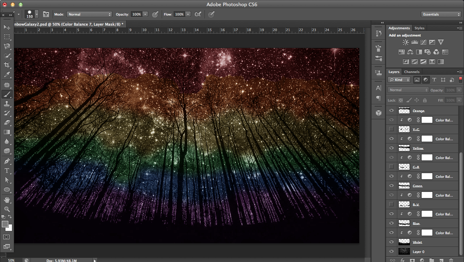The image size is (464, 262).
Task: Click the zoom percentage field 50%
Action: pos(11,260)
